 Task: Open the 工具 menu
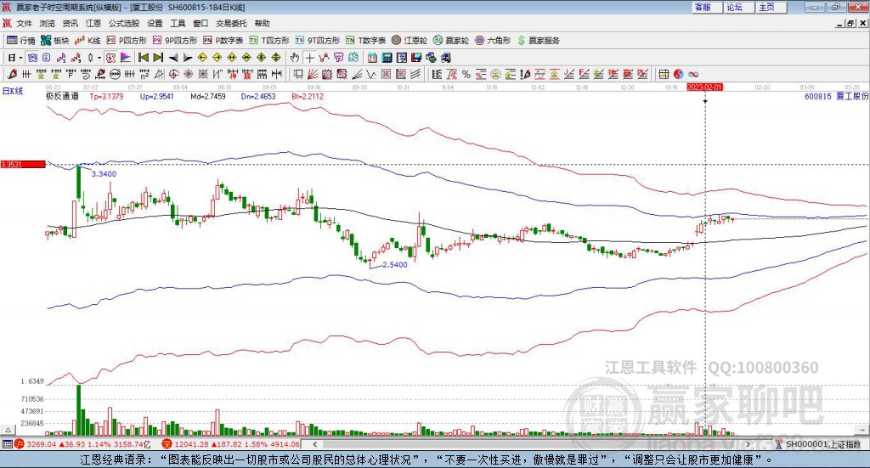[x=178, y=23]
